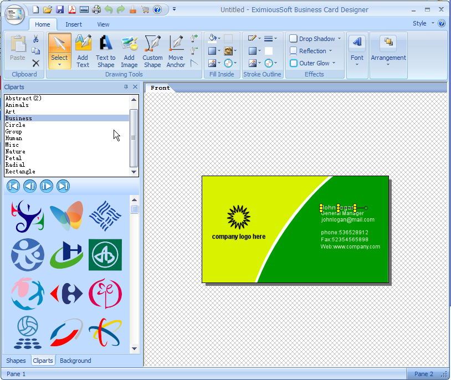Click the convert anchor corner icon
The height and width of the screenshot is (380, 451).
pyautogui.click(x=194, y=63)
